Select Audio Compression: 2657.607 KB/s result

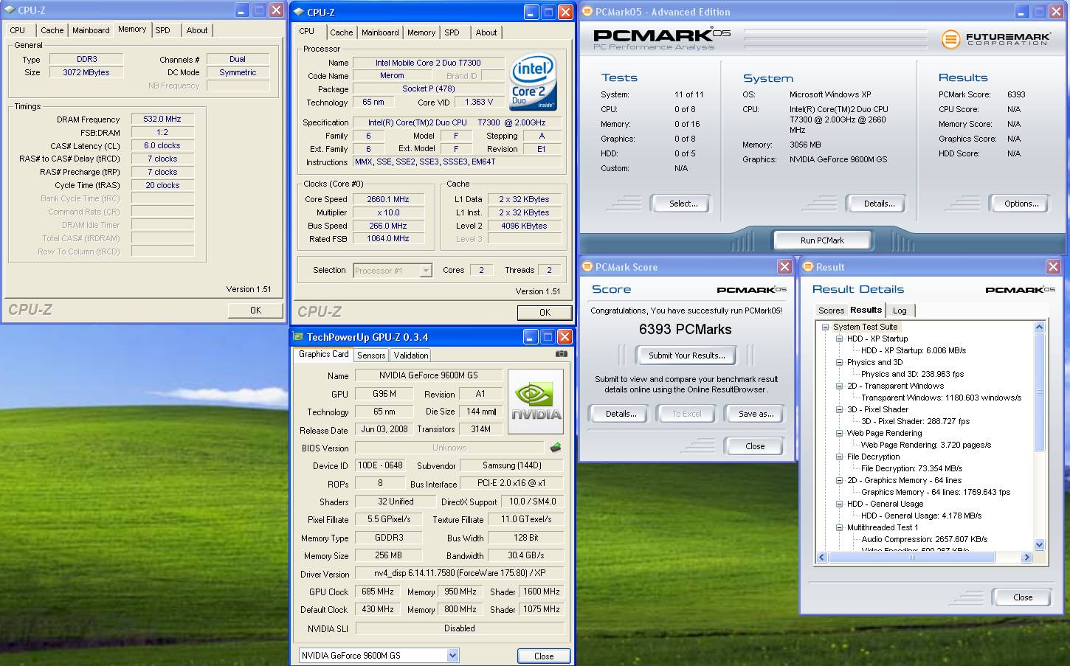coord(925,539)
